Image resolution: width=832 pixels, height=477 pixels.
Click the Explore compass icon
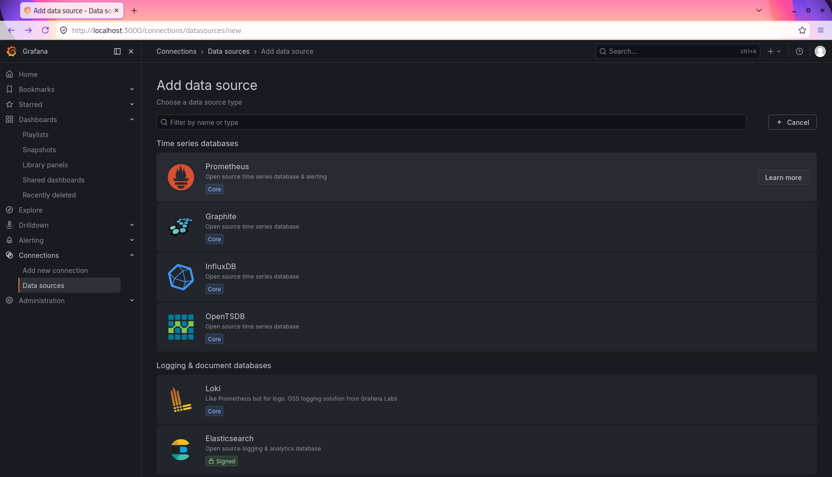(x=9, y=210)
